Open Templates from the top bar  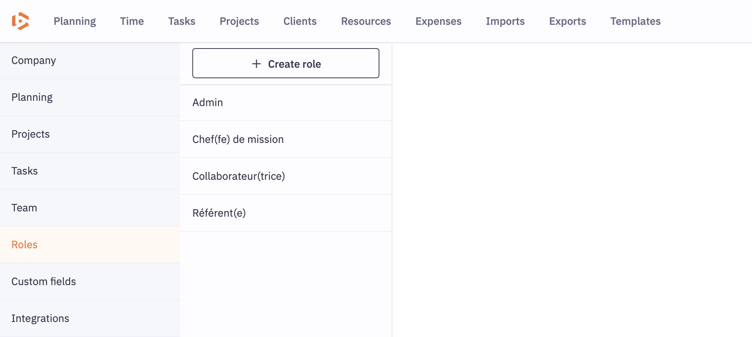(635, 21)
